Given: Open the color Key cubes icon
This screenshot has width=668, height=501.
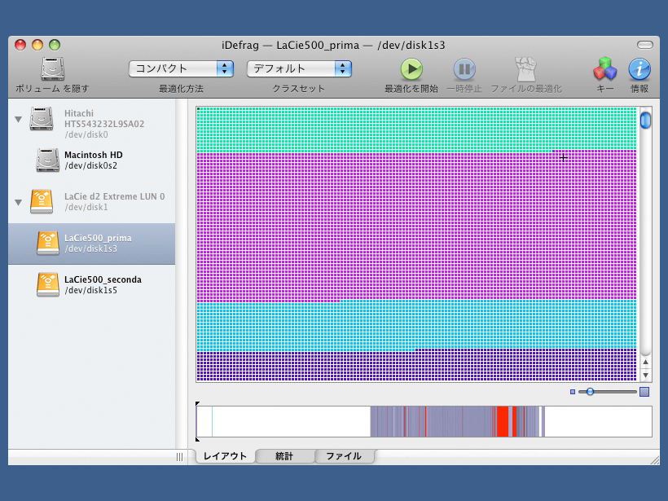Looking at the screenshot, I should click(605, 69).
